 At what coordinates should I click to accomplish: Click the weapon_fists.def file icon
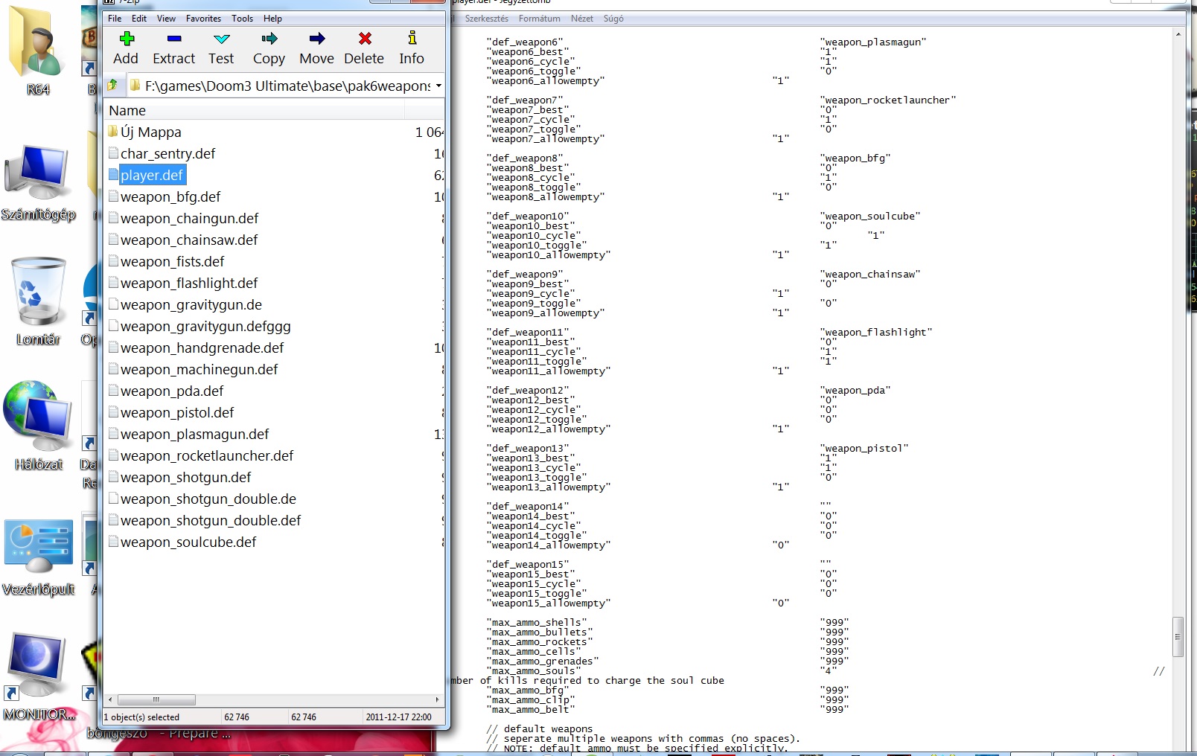click(x=114, y=261)
